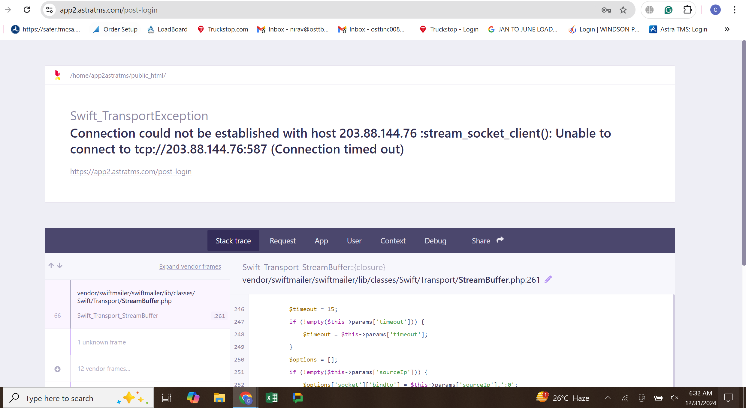The height and width of the screenshot is (408, 746).
Task: Open file in editor with pencil icon
Action: tap(548, 279)
